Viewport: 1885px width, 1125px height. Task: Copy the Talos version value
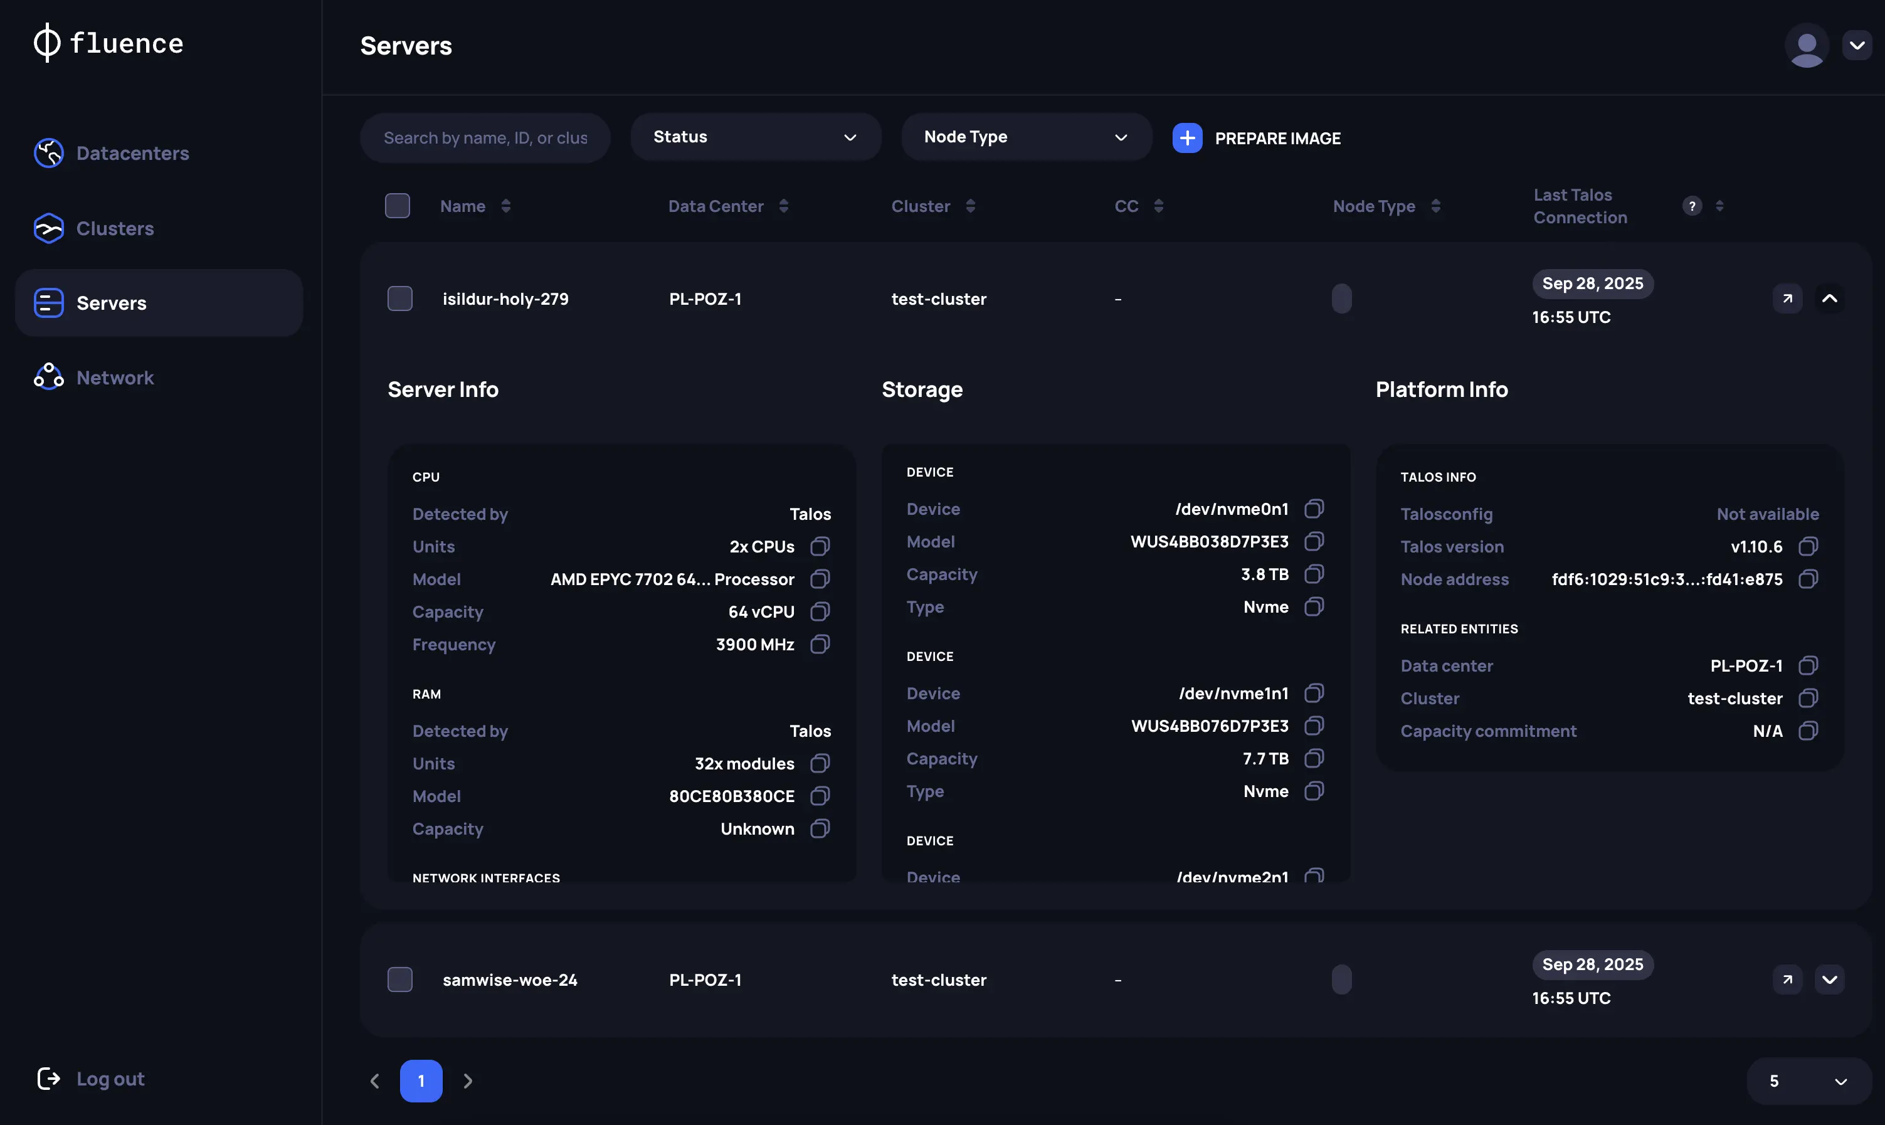click(x=1808, y=547)
